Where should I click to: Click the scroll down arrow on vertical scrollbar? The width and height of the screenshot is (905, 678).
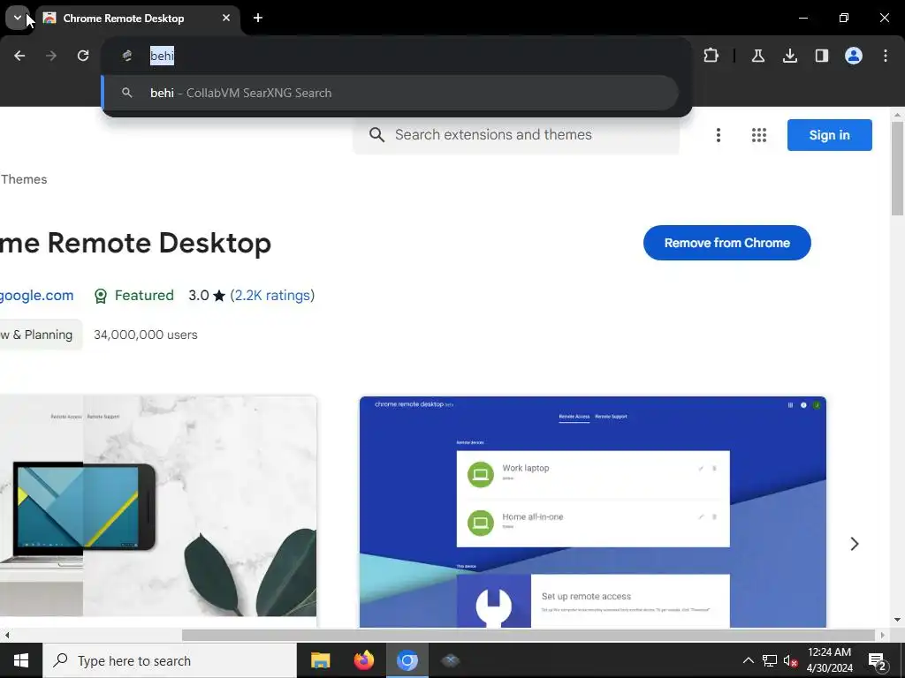coord(898,620)
